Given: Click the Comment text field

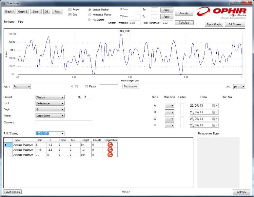Looking at the screenshot, I should [x=64, y=123].
